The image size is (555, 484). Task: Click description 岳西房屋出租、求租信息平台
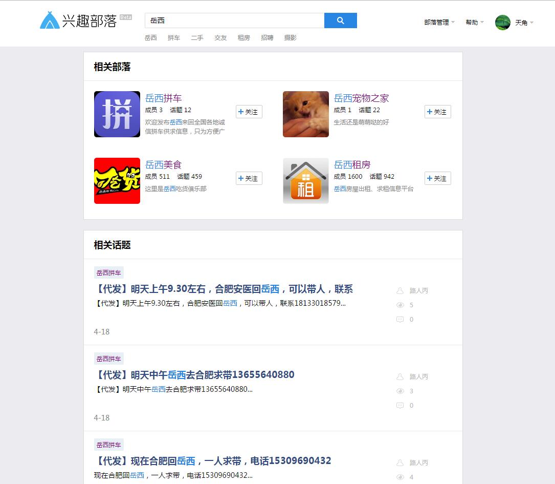pos(373,189)
